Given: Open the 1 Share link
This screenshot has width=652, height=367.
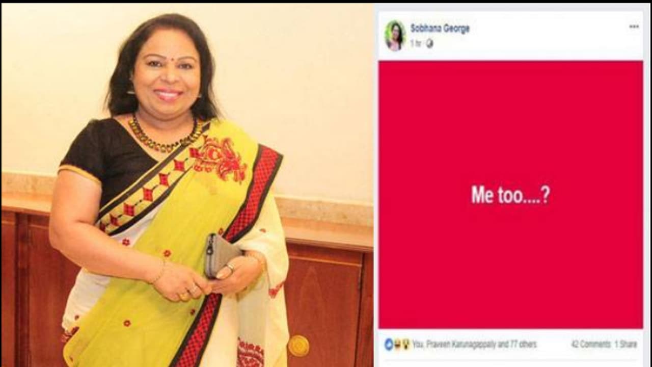Looking at the screenshot, I should pos(626,345).
